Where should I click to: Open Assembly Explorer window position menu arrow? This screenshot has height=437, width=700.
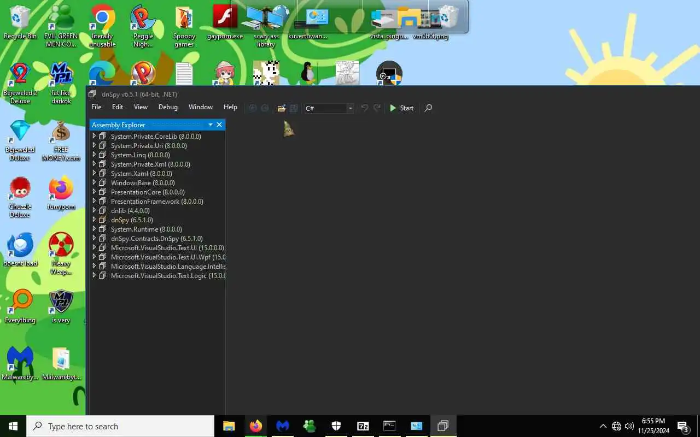tap(210, 125)
